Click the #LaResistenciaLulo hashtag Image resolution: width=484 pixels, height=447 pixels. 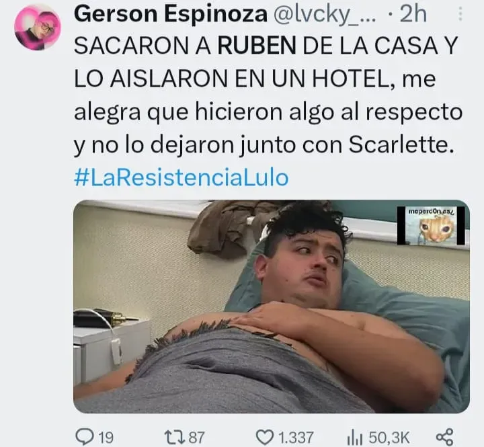pos(182,177)
